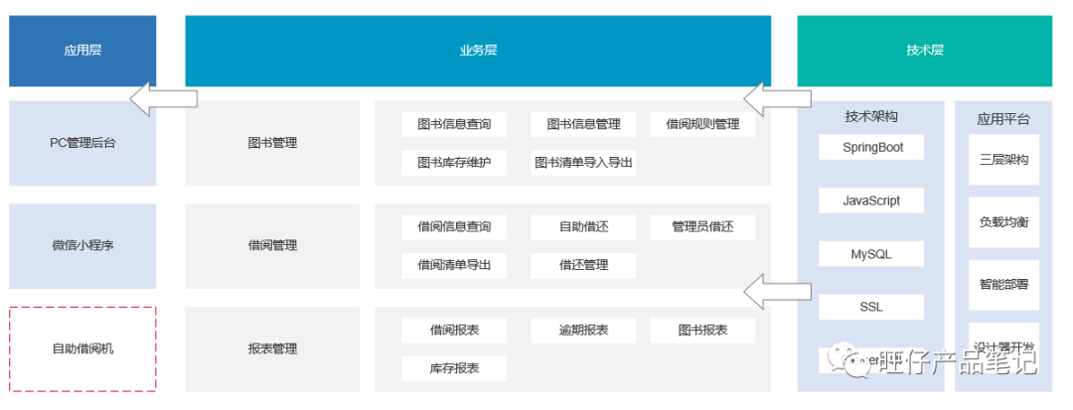
Task: Select the 智能部署 box
Action: click(1003, 285)
